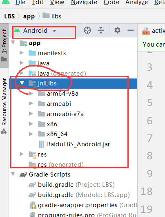Click the Collapse All icon

pyautogui.click(x=101, y=30)
